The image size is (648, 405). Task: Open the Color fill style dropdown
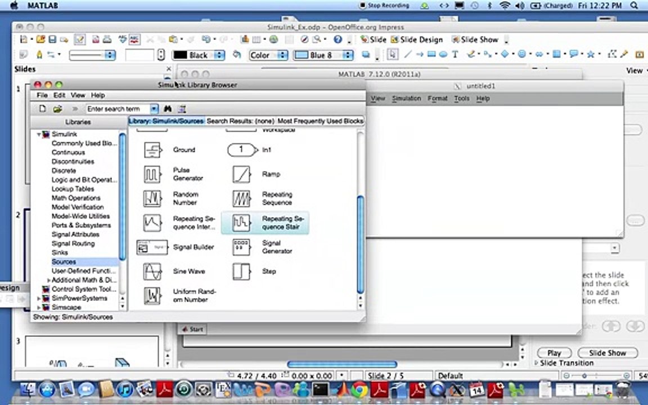click(282, 55)
